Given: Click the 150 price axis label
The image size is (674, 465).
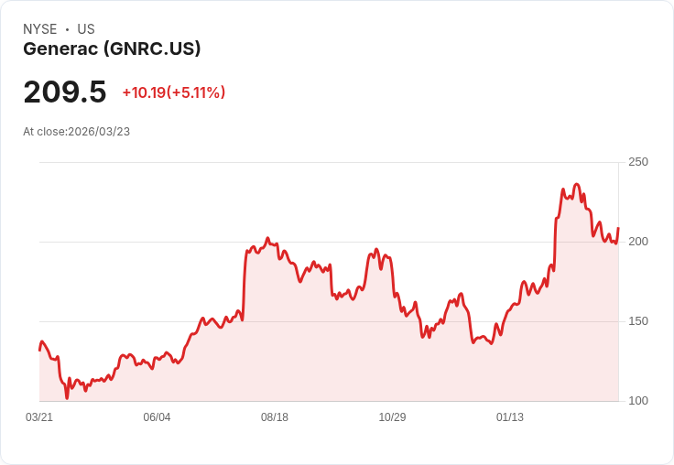Looking at the screenshot, I should click(x=638, y=321).
